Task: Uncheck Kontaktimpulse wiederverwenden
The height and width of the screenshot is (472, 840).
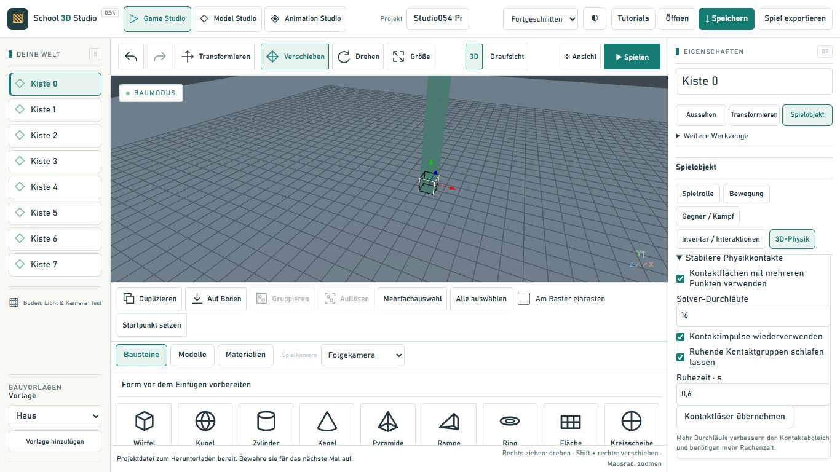Action: click(x=680, y=337)
